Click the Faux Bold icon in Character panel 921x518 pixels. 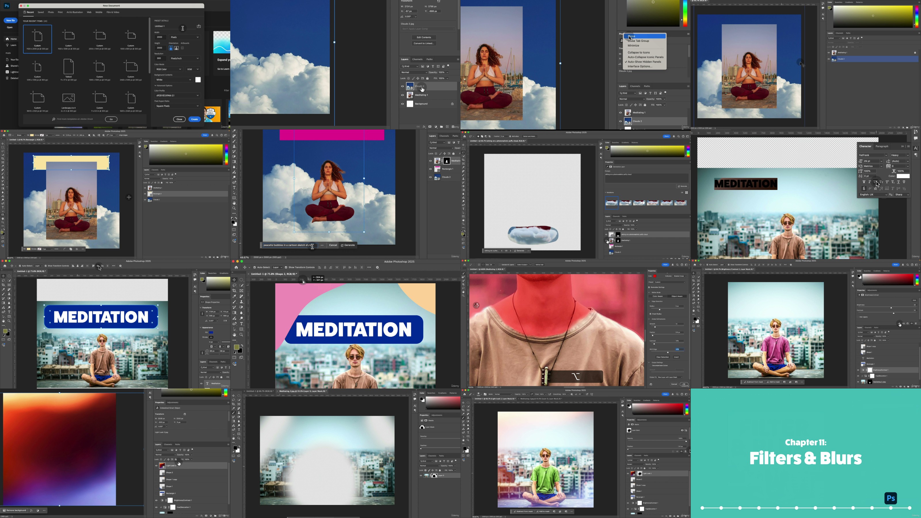tap(864, 182)
